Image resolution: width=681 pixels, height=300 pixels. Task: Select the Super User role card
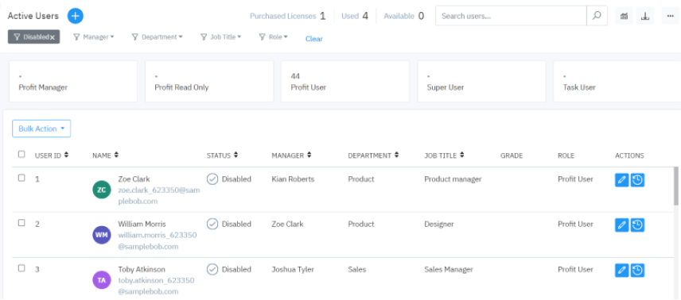[x=481, y=82]
